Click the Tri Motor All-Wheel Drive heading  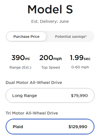coord(32,113)
